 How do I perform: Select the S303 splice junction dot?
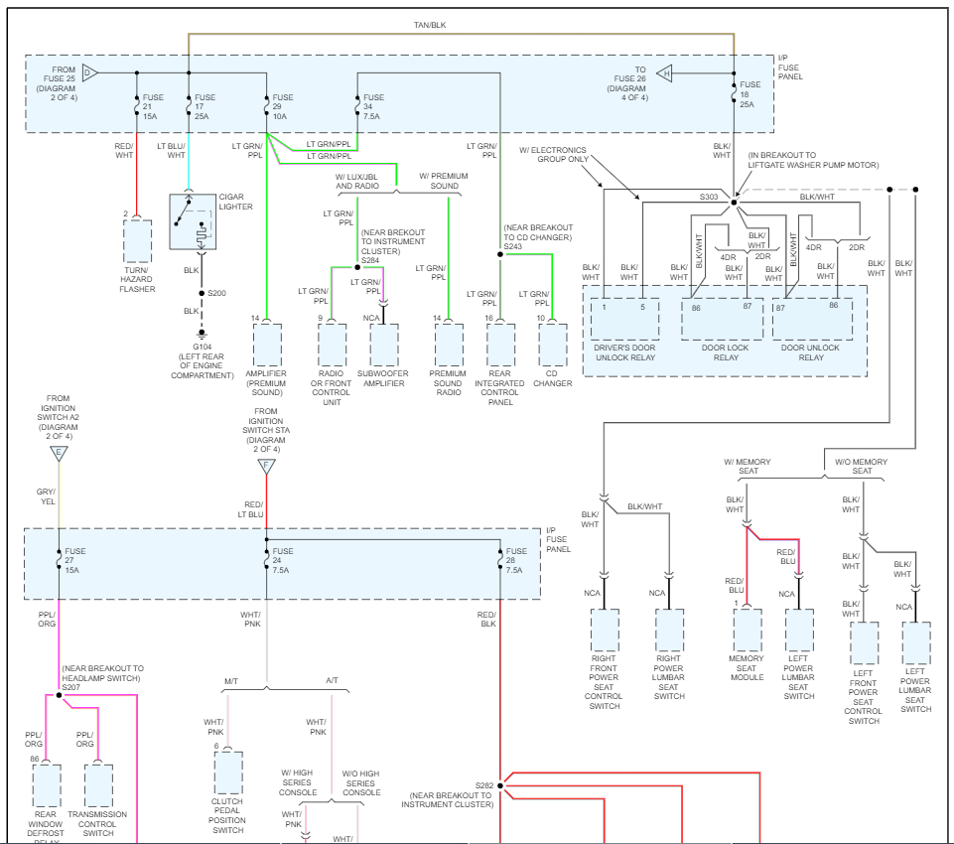pos(735,202)
